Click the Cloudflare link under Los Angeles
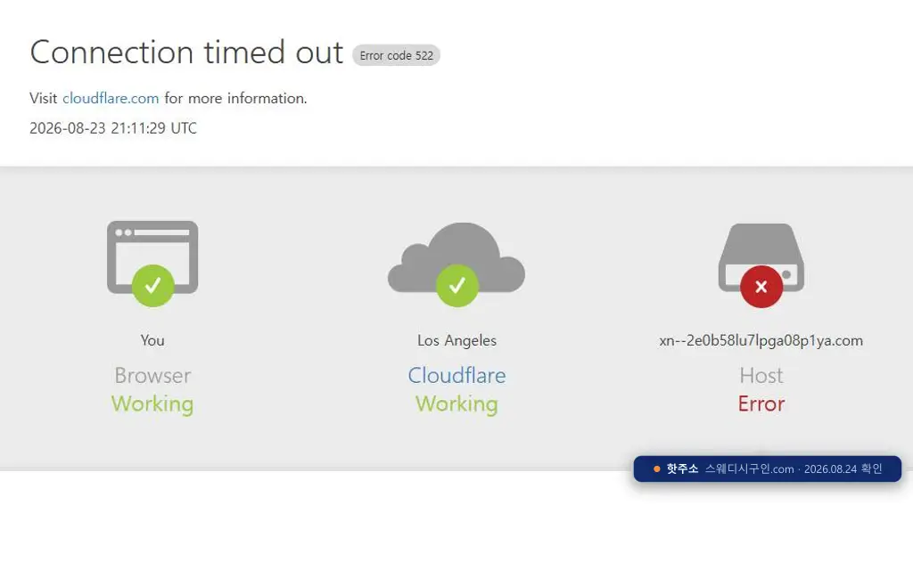The width and height of the screenshot is (913, 570). pos(456,375)
